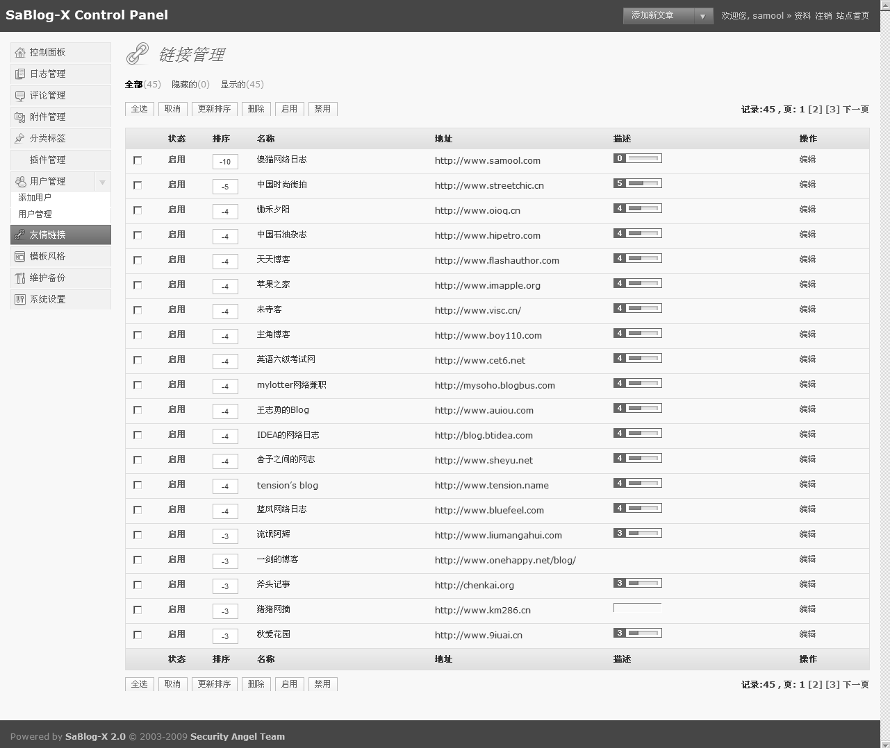The width and height of the screenshot is (890, 748).
Task: Tick the checkbox for 秋爱花园
Action: tap(138, 635)
